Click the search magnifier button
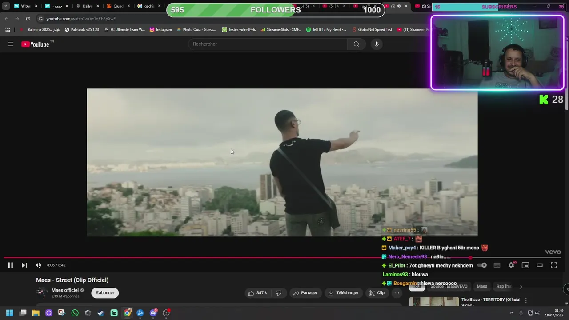This screenshot has width=569, height=320. coord(357,44)
